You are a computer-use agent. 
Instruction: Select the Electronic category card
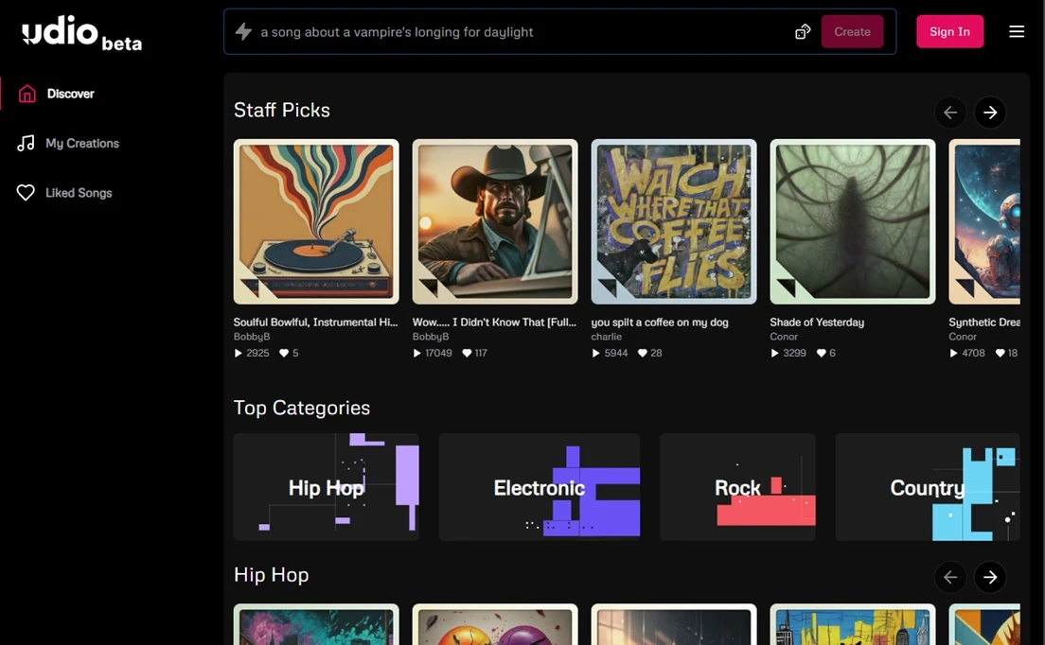pyautogui.click(x=539, y=488)
